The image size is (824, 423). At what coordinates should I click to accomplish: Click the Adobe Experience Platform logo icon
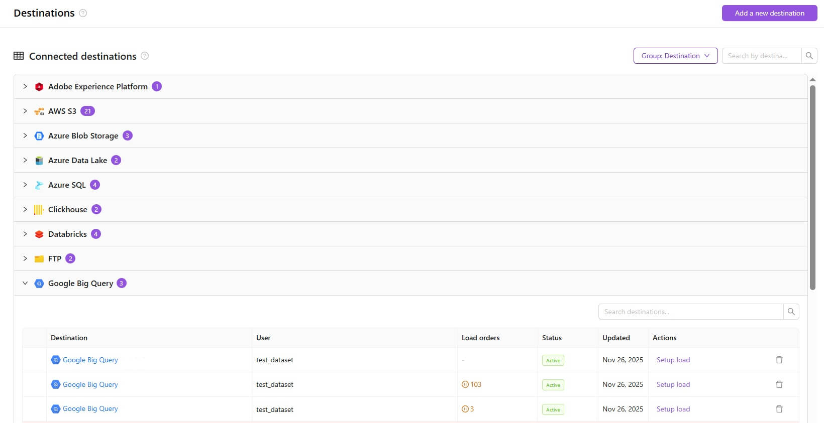pyautogui.click(x=39, y=87)
